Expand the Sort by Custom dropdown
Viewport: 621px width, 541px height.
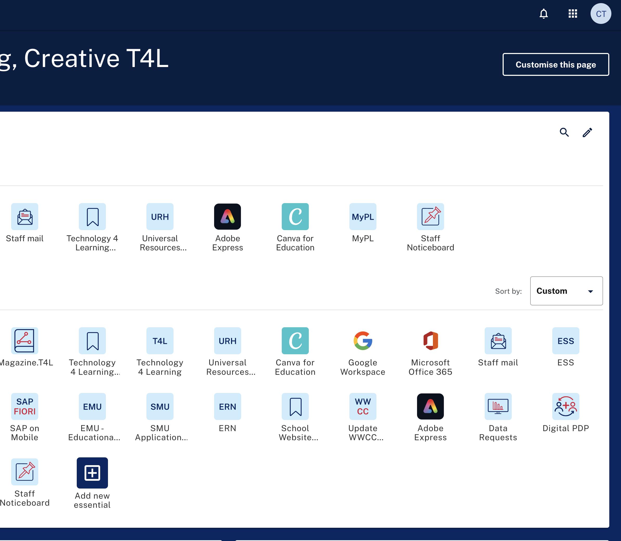click(x=566, y=291)
